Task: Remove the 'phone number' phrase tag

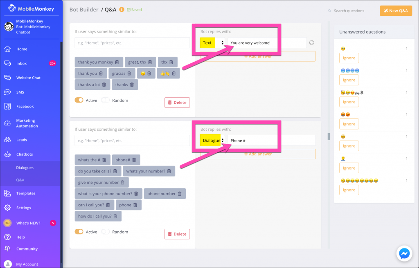Action: coord(180,194)
